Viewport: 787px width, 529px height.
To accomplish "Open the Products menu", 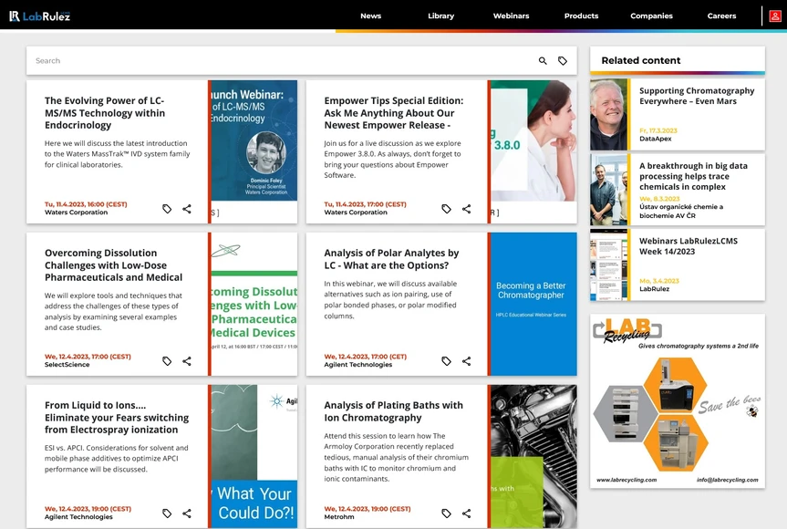I will tap(581, 16).
